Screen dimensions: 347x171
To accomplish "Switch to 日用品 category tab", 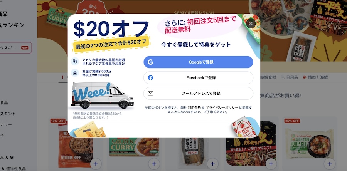I will click(x=290, y=77).
